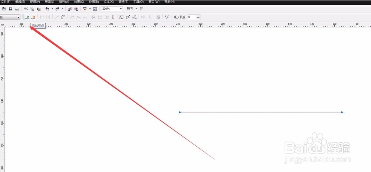The height and width of the screenshot is (172, 371).
Task: Click the Print icon
Action: [x=17, y=9]
